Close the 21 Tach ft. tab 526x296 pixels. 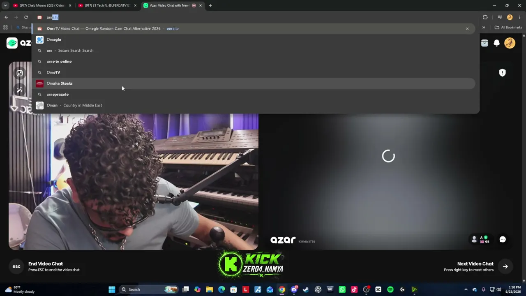(x=135, y=5)
